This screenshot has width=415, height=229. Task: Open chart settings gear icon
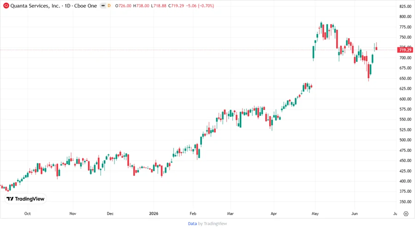[x=406, y=214]
